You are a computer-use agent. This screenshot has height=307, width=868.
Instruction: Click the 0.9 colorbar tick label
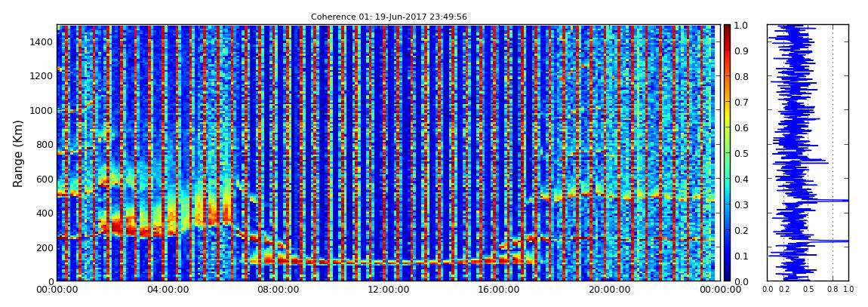(x=740, y=51)
